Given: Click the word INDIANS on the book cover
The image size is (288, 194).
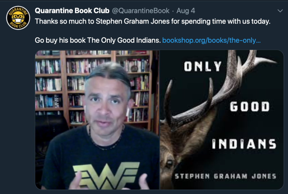Looking at the screenshot, I should 244,144.
